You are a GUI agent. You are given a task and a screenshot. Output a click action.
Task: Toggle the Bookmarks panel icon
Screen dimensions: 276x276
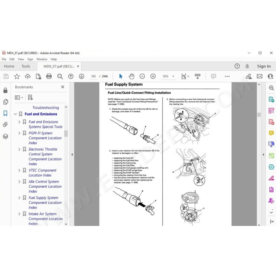[x=6, y=113]
